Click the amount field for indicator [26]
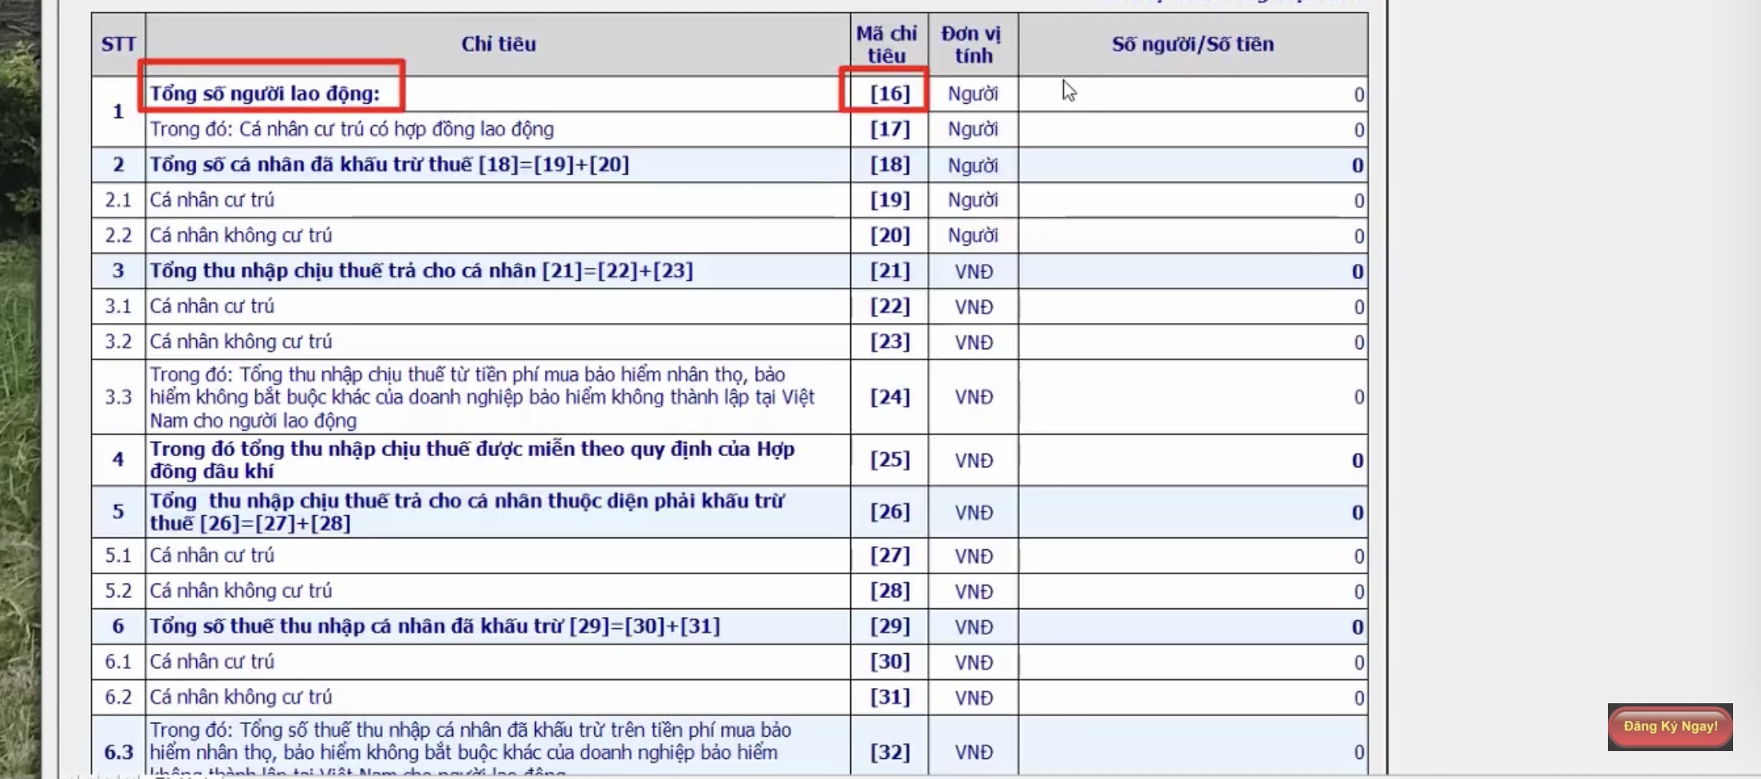The width and height of the screenshot is (1761, 779). coord(1192,512)
